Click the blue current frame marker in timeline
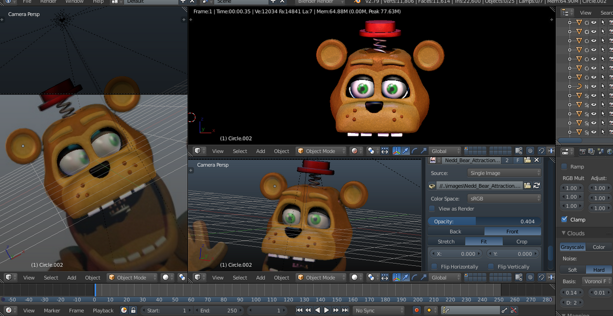Screen dimensions: 613x316 pos(95,290)
